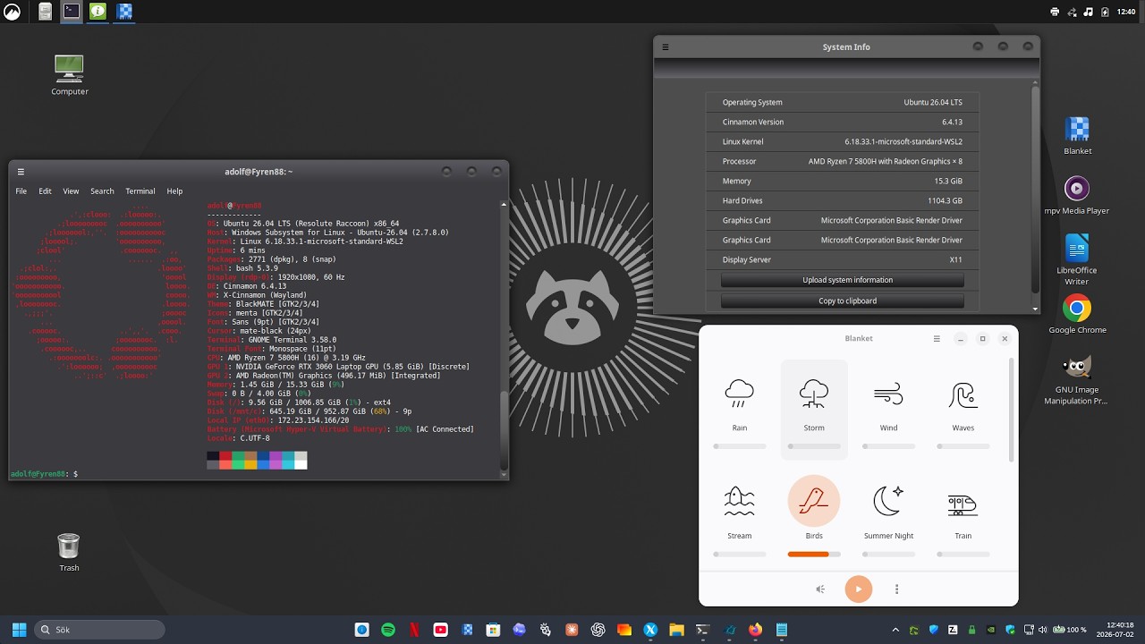Adjust the Storm volume slider
1145x644 pixels.
point(814,446)
